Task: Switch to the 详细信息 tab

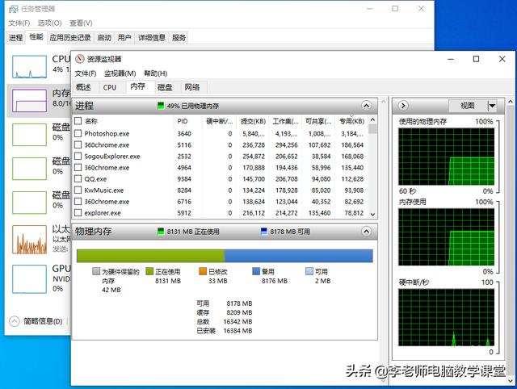Action: (x=152, y=38)
